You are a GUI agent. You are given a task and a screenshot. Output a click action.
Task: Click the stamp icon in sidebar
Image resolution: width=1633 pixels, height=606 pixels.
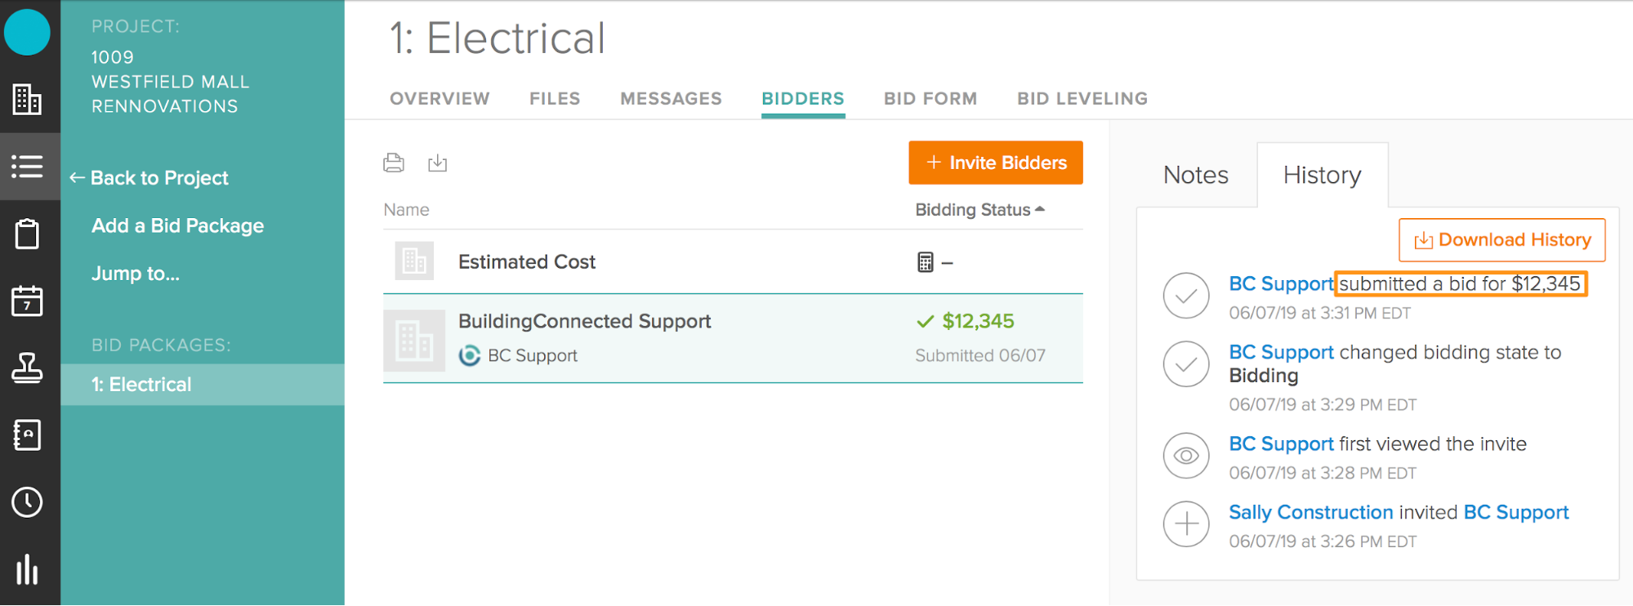click(27, 368)
